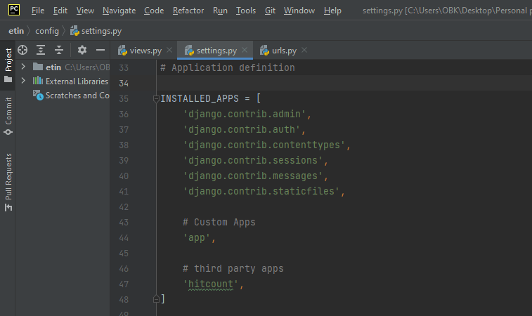Open the Window menu
Image resolution: width=532 pixels, height=316 pixels.
(299, 11)
